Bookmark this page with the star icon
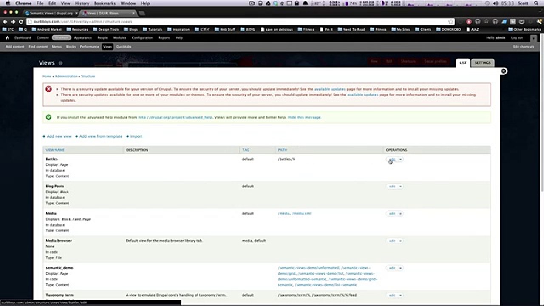 450,22
